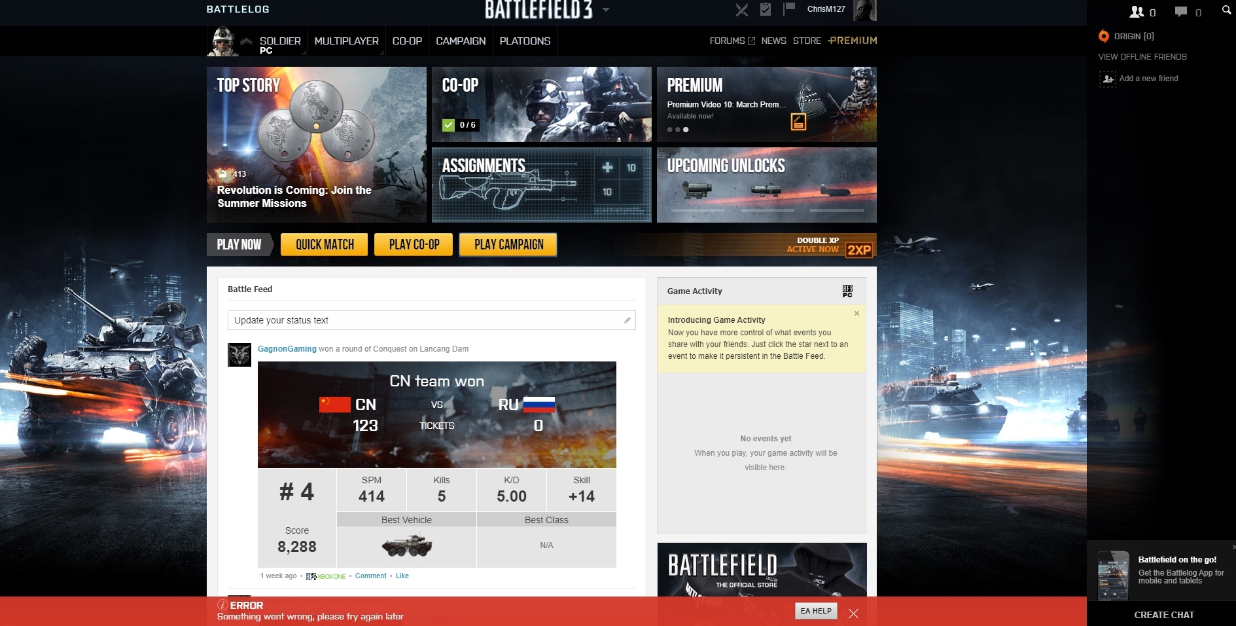1236x626 pixels.
Task: Open soldier portrait icon in navigation bar
Action: point(222,41)
